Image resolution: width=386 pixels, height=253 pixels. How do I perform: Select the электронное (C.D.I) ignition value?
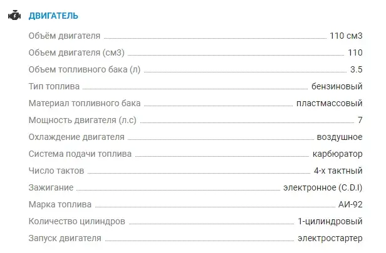coord(323,188)
